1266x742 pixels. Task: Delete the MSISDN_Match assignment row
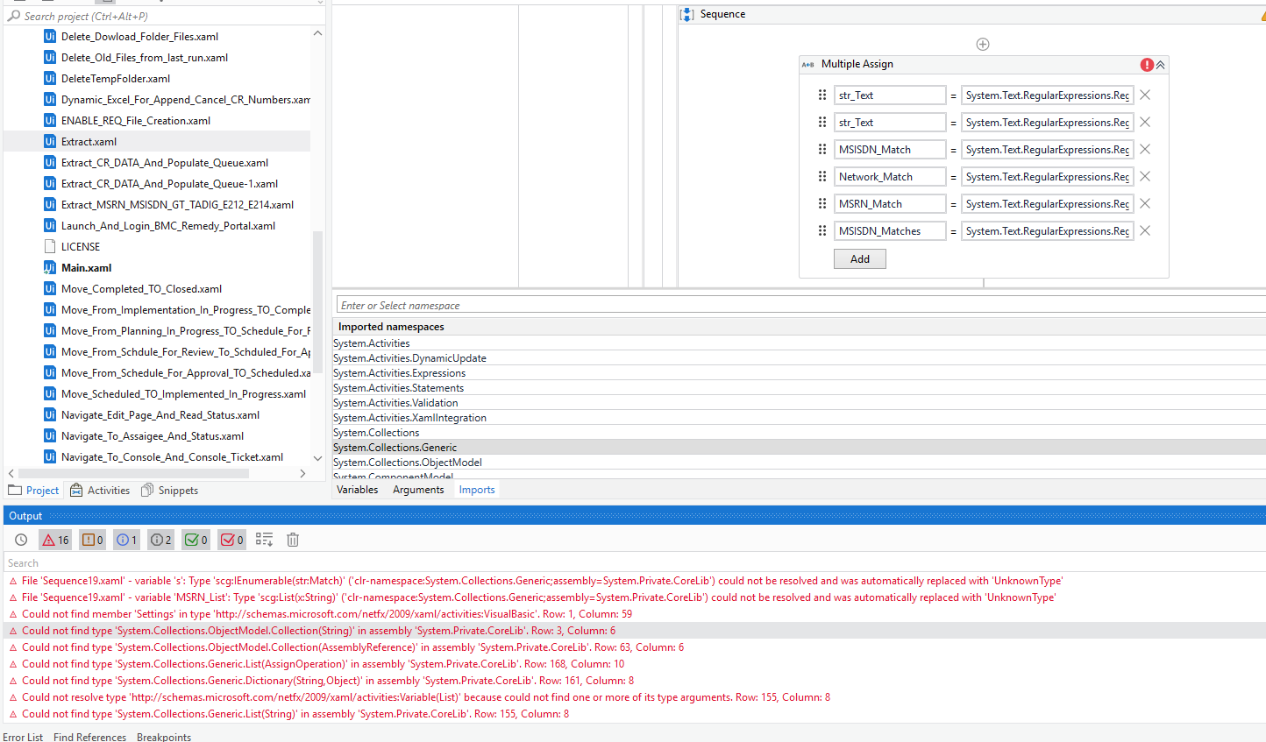[x=1145, y=150]
